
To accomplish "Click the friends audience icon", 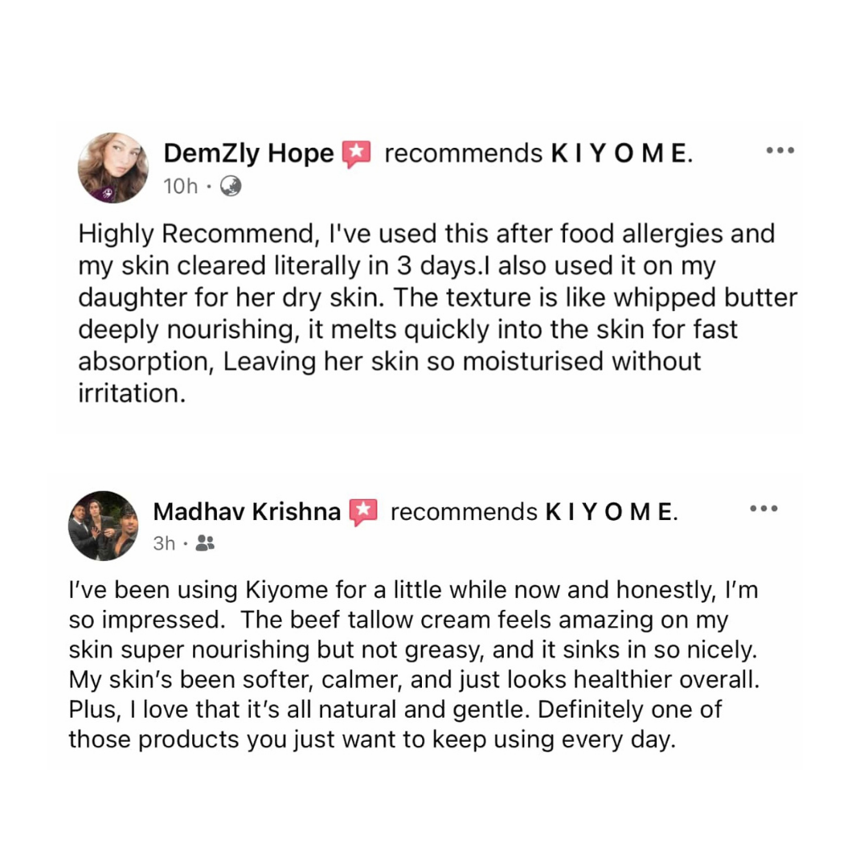I will 205,543.
